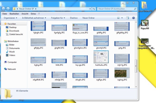Select the Favoriten star icon in sidebar
156x103 pixels.
tap(5, 24)
